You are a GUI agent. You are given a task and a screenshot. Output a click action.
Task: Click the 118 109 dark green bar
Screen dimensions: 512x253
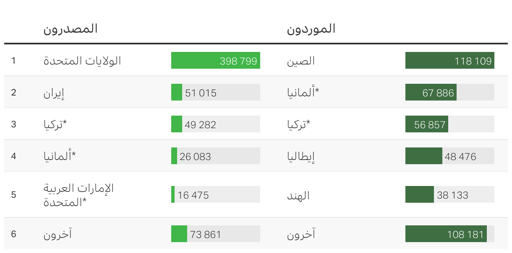(x=450, y=60)
